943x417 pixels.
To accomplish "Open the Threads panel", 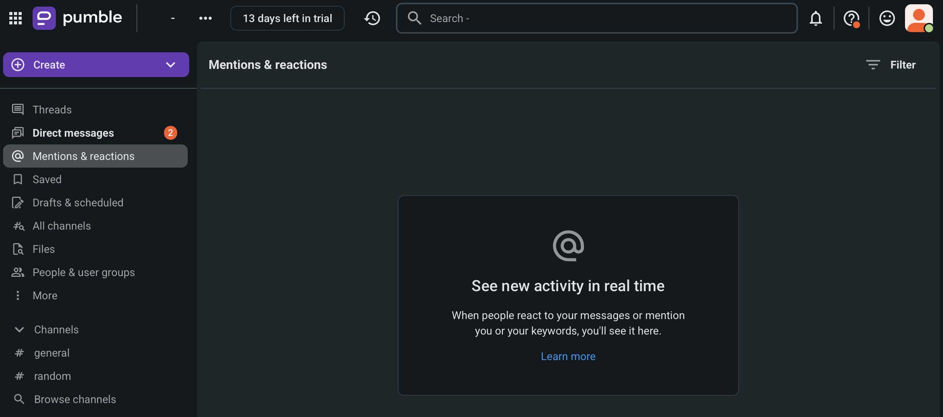I will tap(52, 110).
